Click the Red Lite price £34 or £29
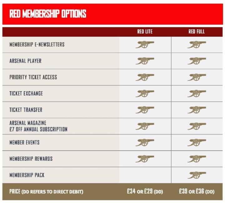225x203 pixels. pyautogui.click(x=145, y=191)
